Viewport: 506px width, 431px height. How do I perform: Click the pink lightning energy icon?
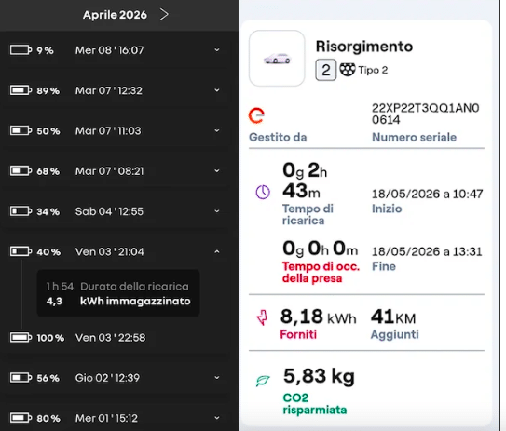[263, 317]
